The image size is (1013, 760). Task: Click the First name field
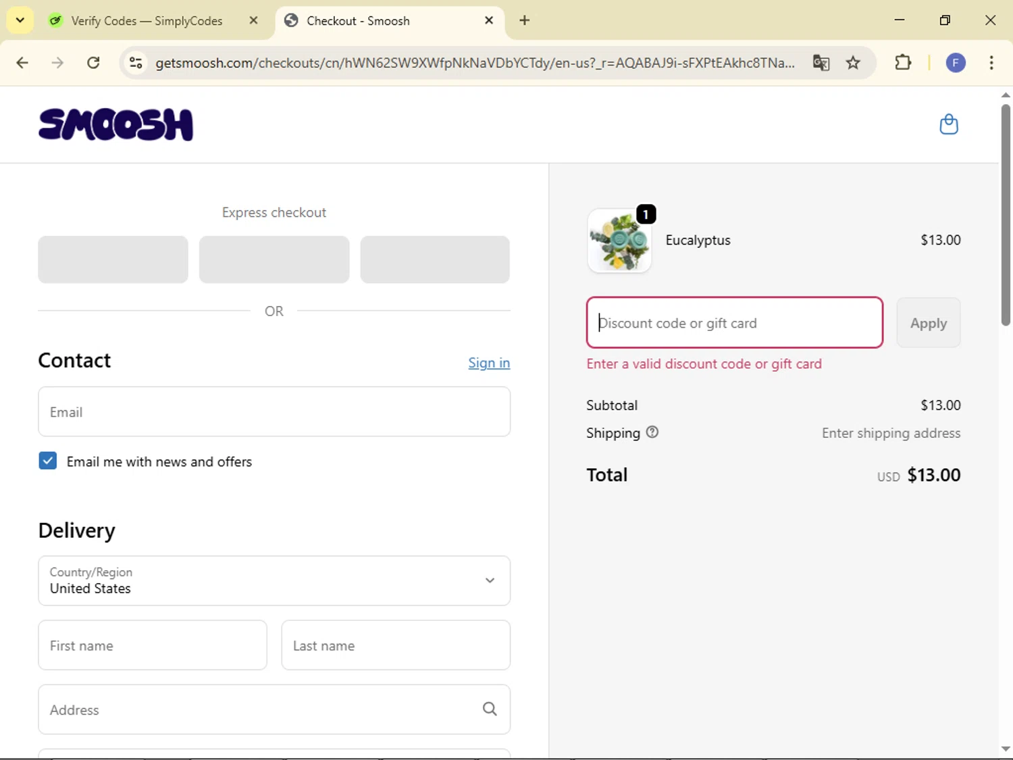tap(153, 645)
